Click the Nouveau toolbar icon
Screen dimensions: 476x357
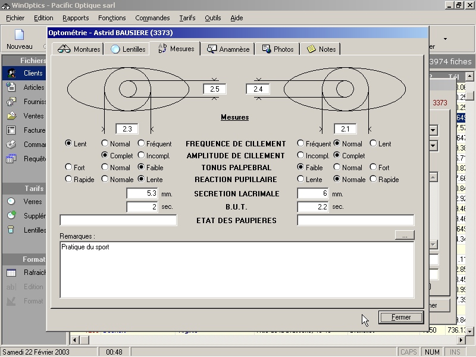[x=19, y=39]
